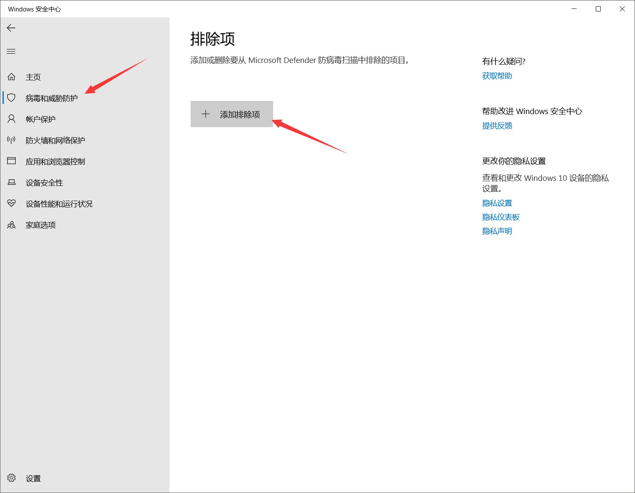Click the laptop icon for 设备安全性
Screen dimensions: 635x493
11,182
